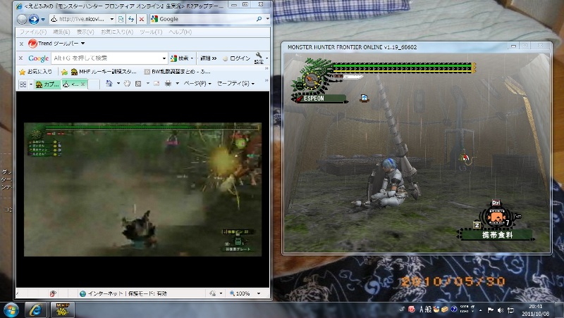Image resolution: width=564 pixels, height=318 pixels.
Task: Click 詳細 » on the Google toolbar
Action: pyautogui.click(x=208, y=58)
